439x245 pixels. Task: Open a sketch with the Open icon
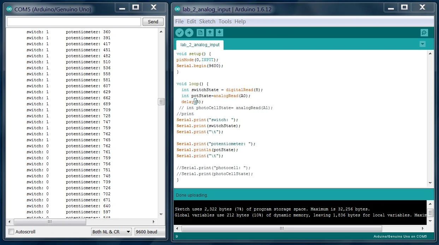pyautogui.click(x=210, y=33)
